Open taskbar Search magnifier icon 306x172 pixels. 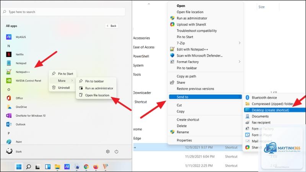pyautogui.click(x=28, y=167)
